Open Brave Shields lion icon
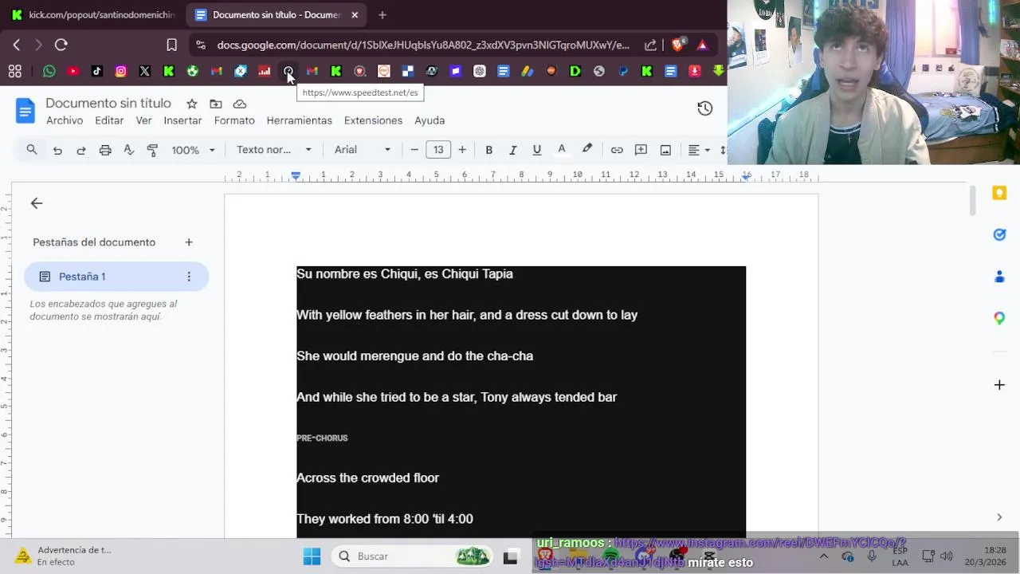Image resolution: width=1020 pixels, height=574 pixels. (x=677, y=45)
